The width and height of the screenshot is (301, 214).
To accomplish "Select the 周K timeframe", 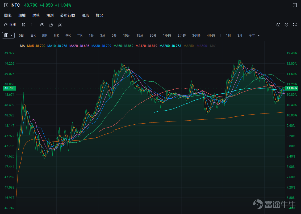I will pyautogui.click(x=45, y=36).
